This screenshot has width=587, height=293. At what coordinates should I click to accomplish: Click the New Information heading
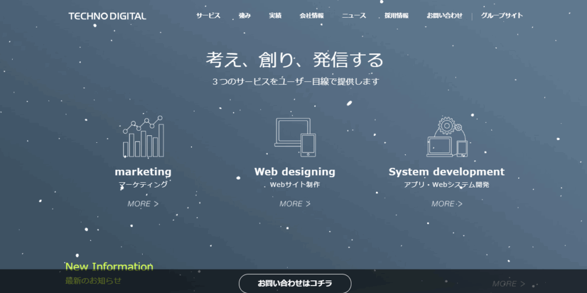[x=109, y=267]
